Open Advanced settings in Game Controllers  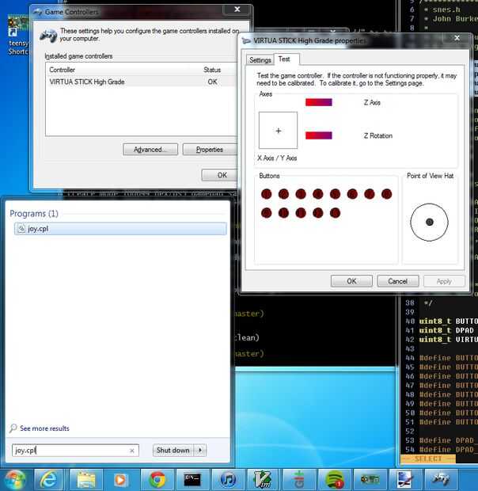(150, 150)
